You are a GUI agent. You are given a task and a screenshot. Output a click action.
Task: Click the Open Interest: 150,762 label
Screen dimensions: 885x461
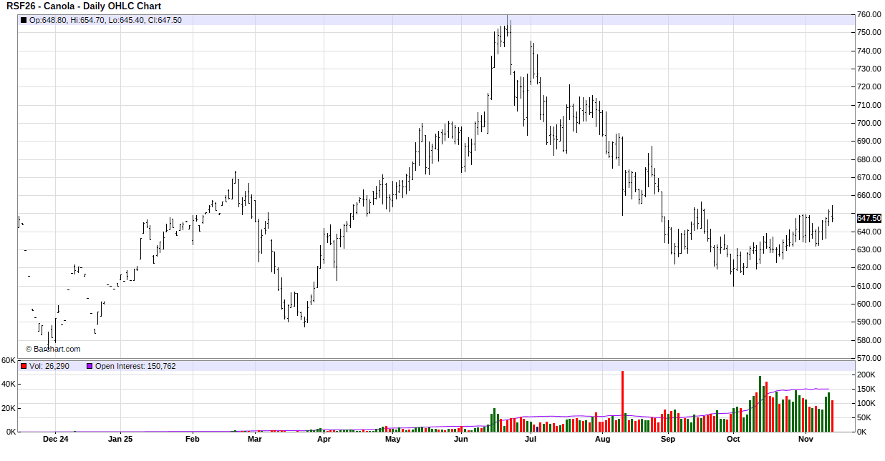(135, 366)
